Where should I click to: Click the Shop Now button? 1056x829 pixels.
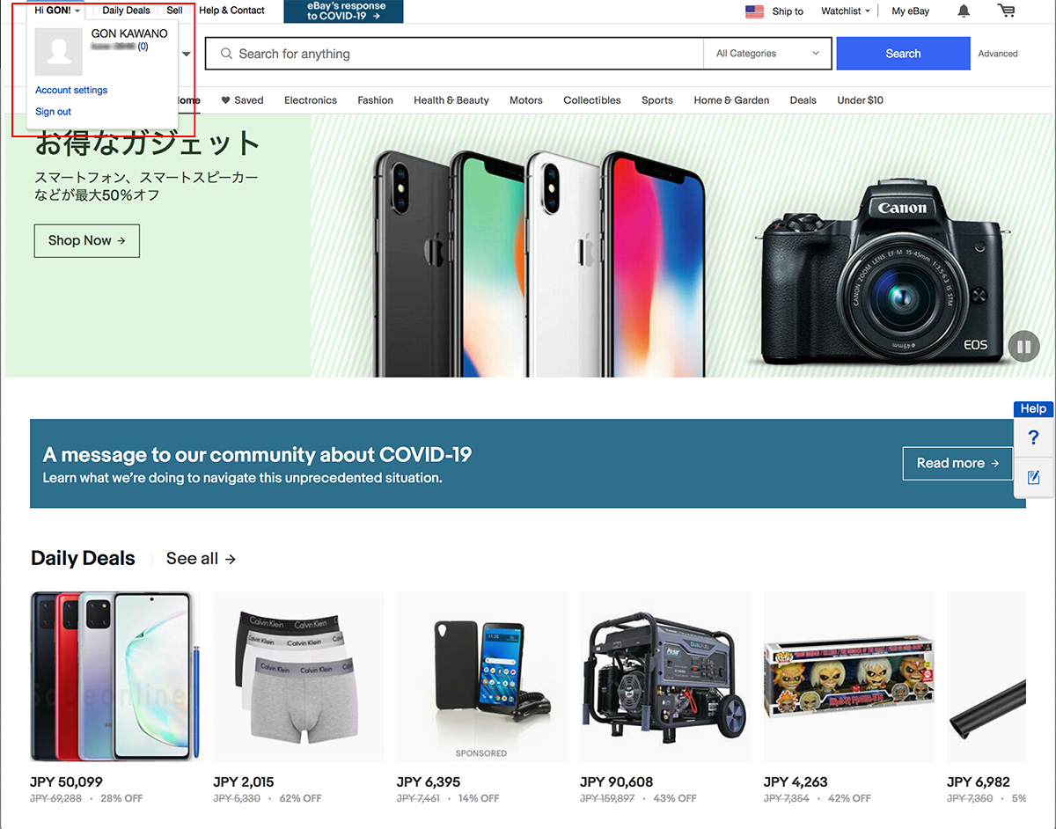(x=87, y=240)
